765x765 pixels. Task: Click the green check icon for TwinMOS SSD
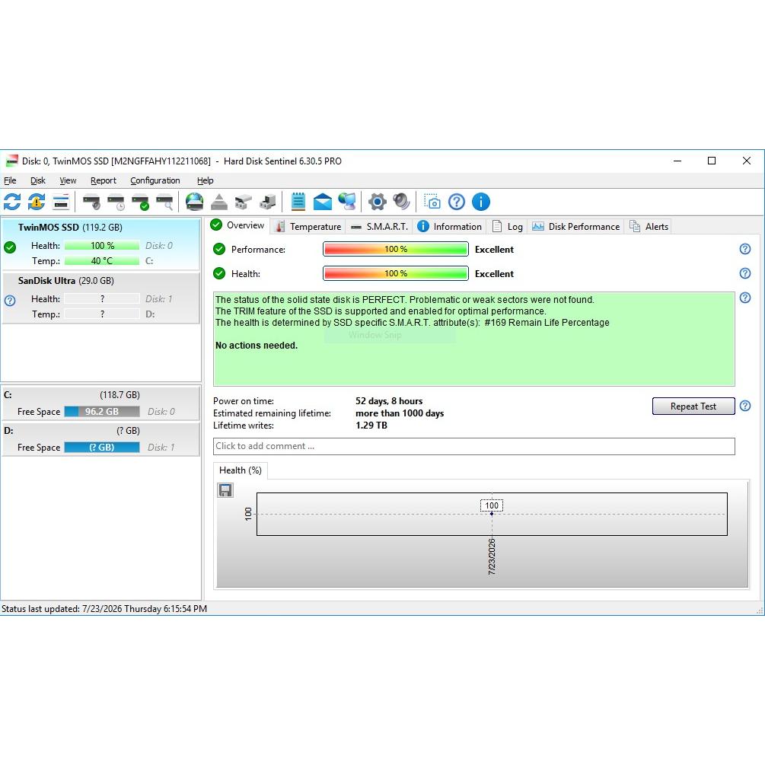tap(10, 247)
